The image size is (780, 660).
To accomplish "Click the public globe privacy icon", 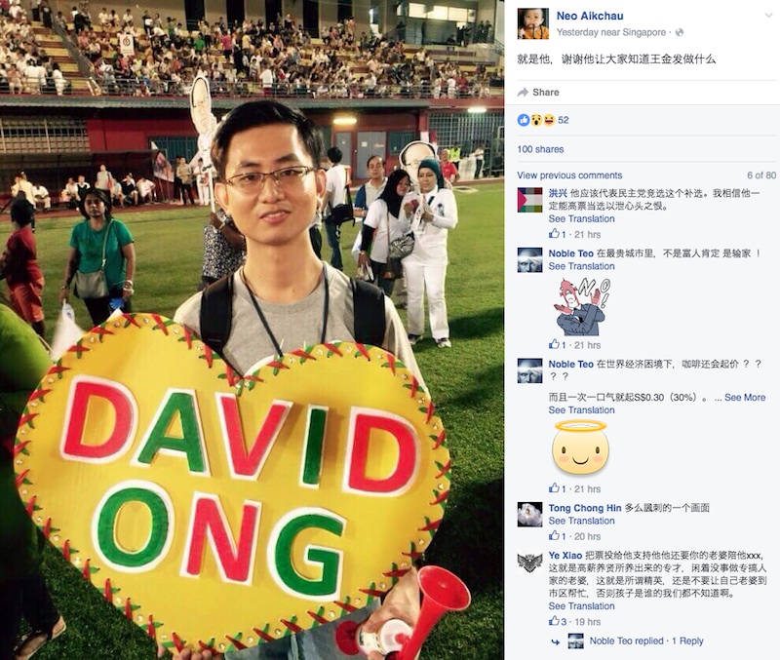I will [679, 33].
